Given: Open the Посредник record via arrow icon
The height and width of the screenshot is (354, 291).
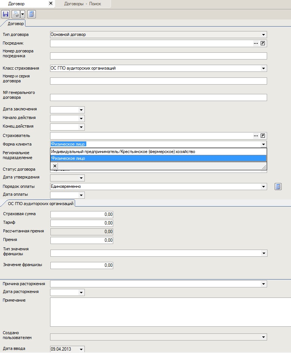Looking at the screenshot, I should tap(263, 43).
